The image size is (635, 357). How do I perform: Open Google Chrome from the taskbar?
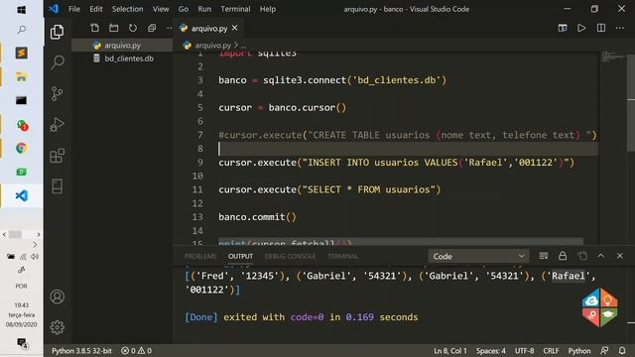21,148
